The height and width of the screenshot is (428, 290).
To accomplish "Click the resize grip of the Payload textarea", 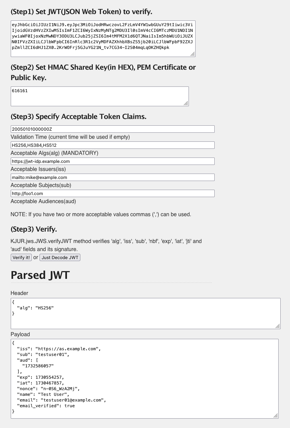I will pos(276,416).
